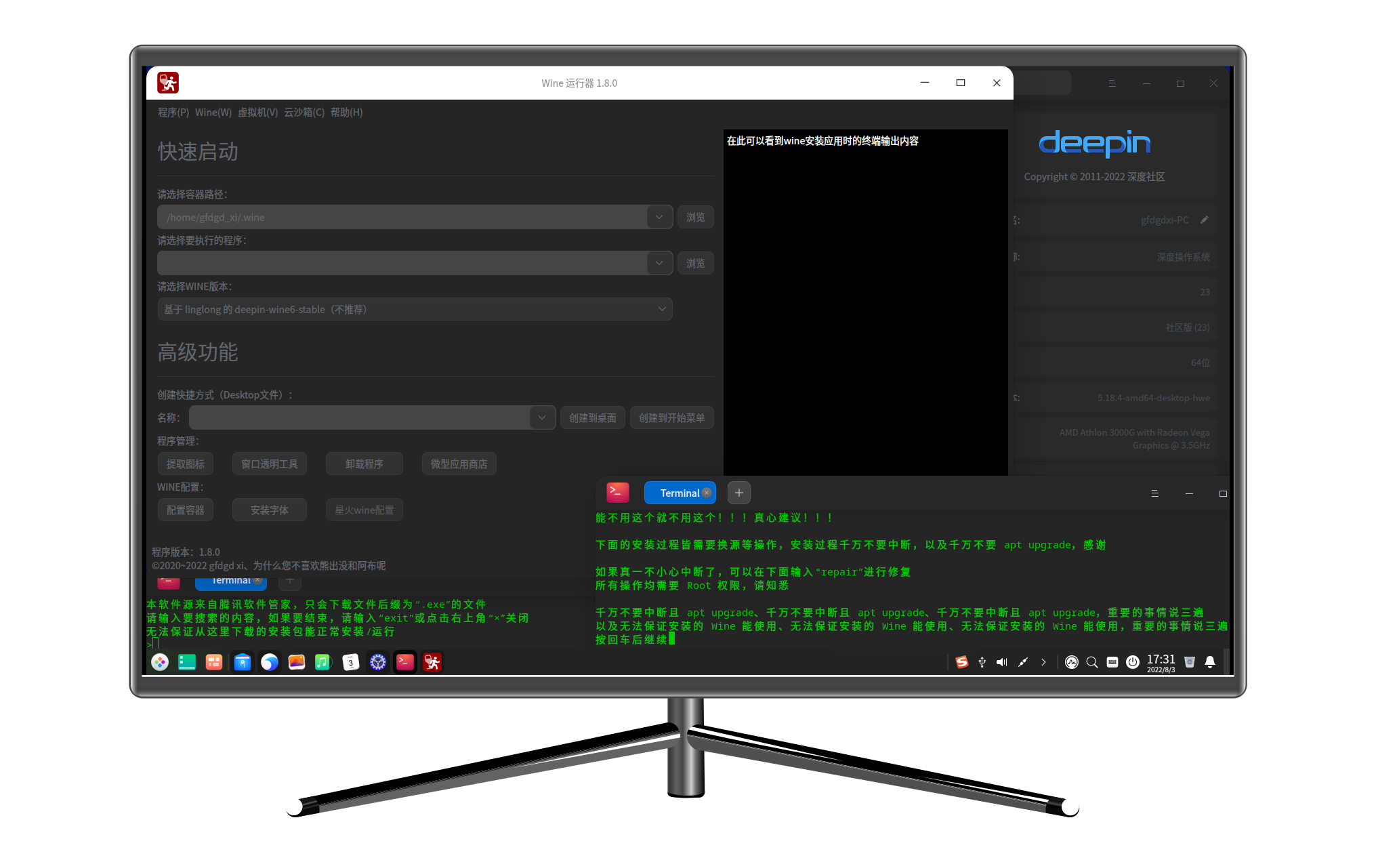Open the system info window hamburger menu

[x=1112, y=83]
